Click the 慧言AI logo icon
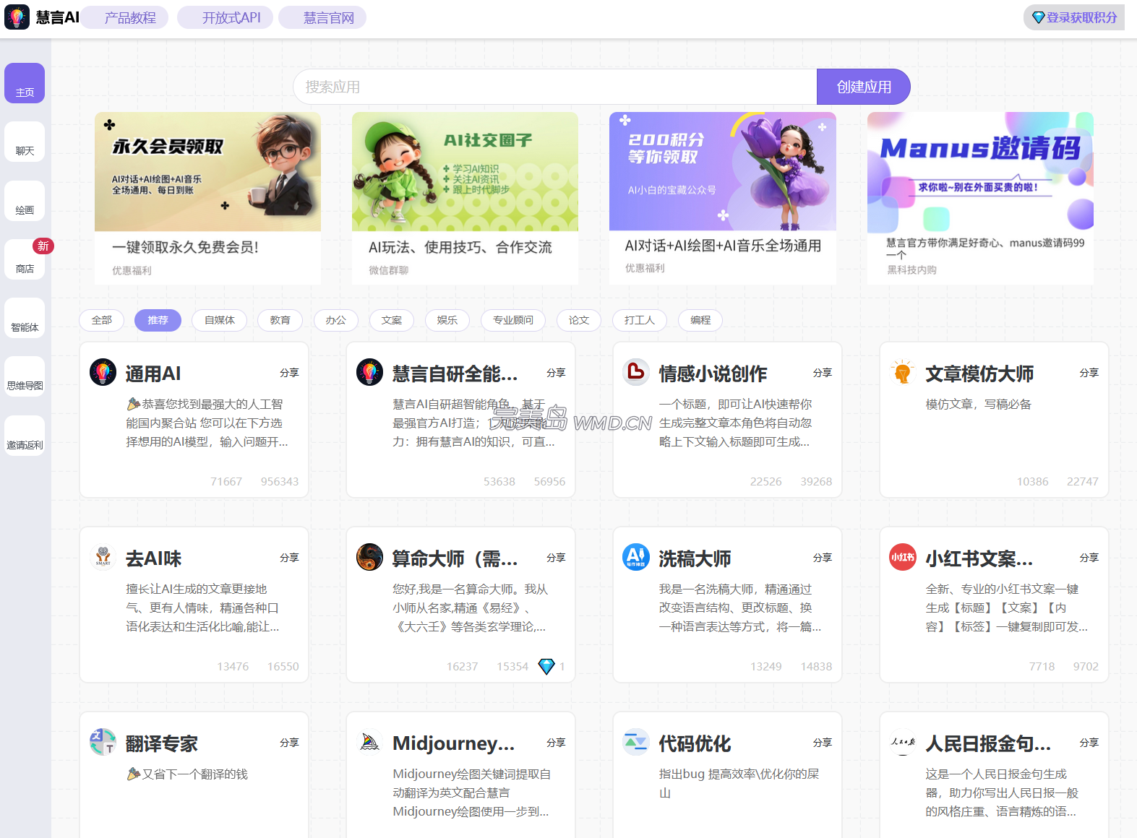The image size is (1137, 838). pyautogui.click(x=17, y=17)
